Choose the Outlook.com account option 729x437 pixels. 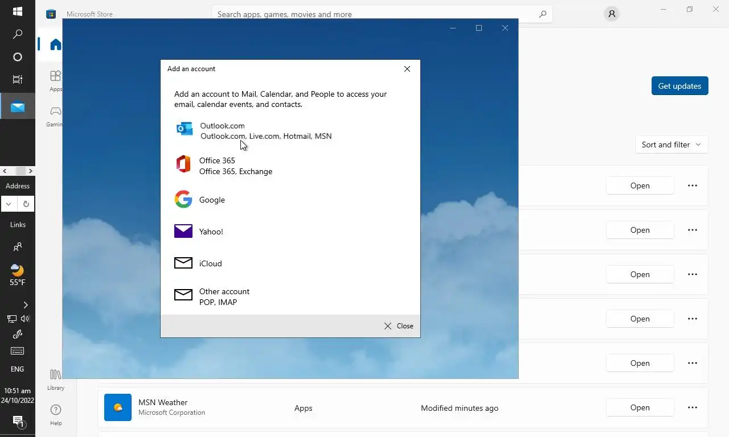[290, 131]
